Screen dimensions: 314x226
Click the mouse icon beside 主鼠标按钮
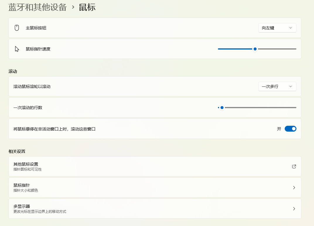tap(17, 28)
